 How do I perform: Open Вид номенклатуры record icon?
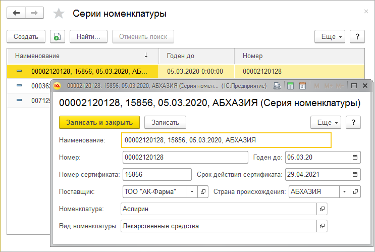tap(322, 226)
